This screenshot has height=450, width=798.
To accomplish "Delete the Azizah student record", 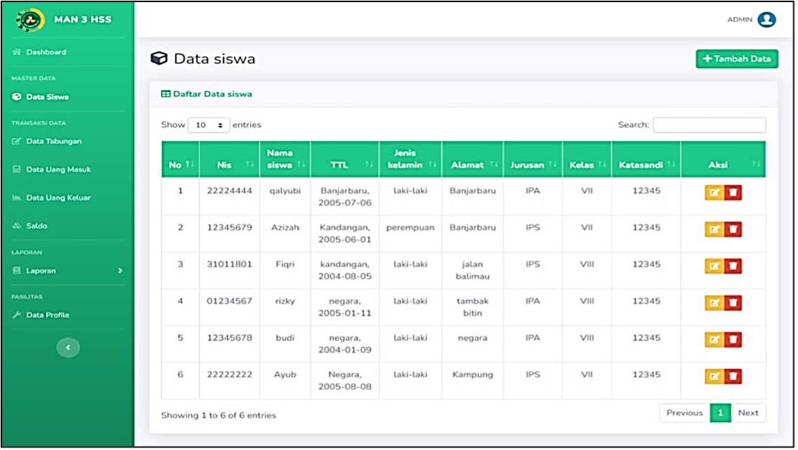I will (x=733, y=230).
